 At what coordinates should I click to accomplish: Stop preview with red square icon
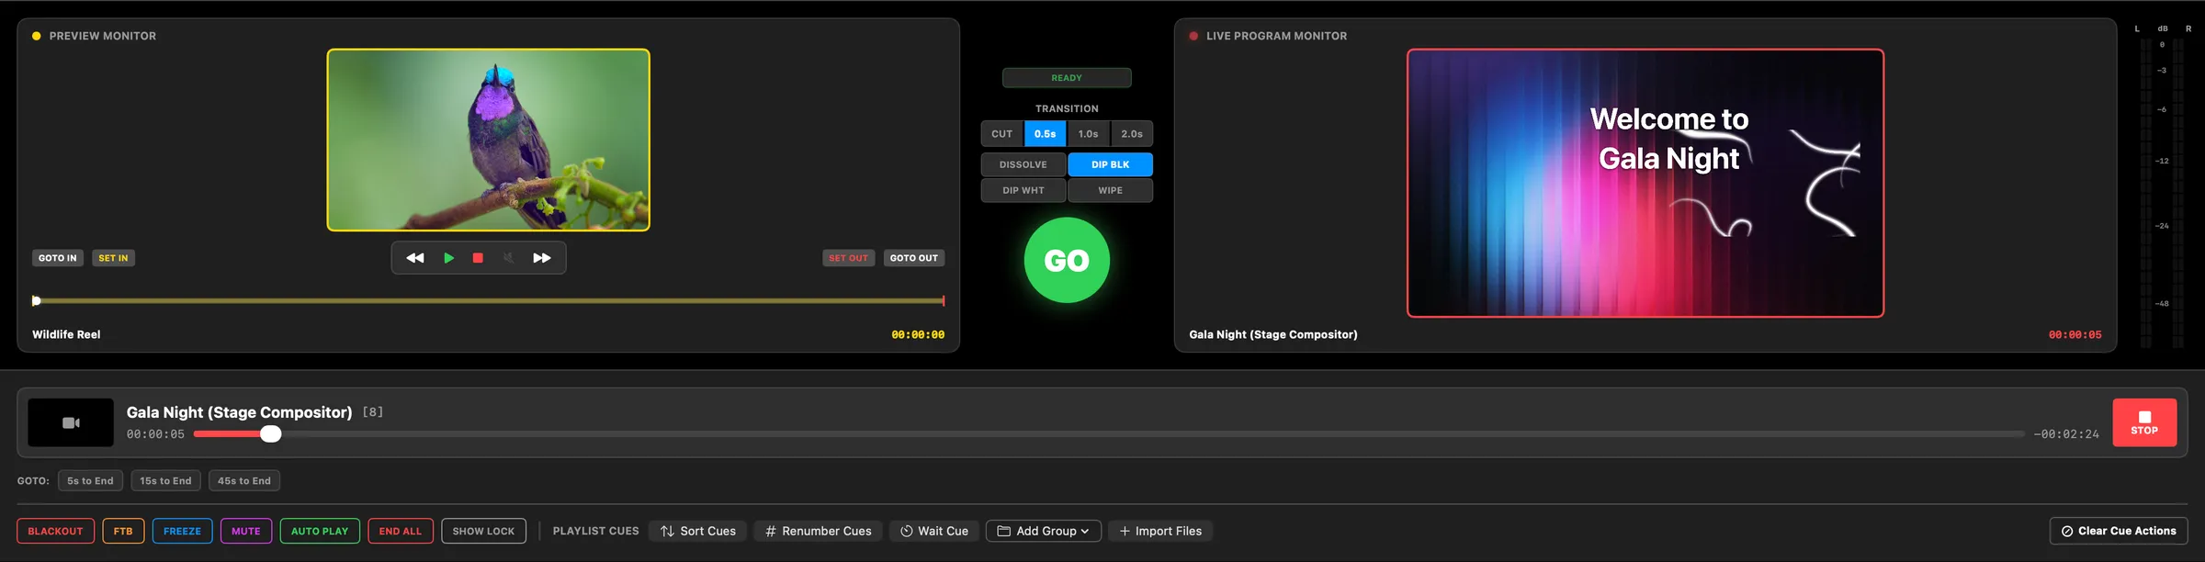pos(478,258)
